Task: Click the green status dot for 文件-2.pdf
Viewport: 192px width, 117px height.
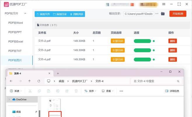Action: pos(154,41)
